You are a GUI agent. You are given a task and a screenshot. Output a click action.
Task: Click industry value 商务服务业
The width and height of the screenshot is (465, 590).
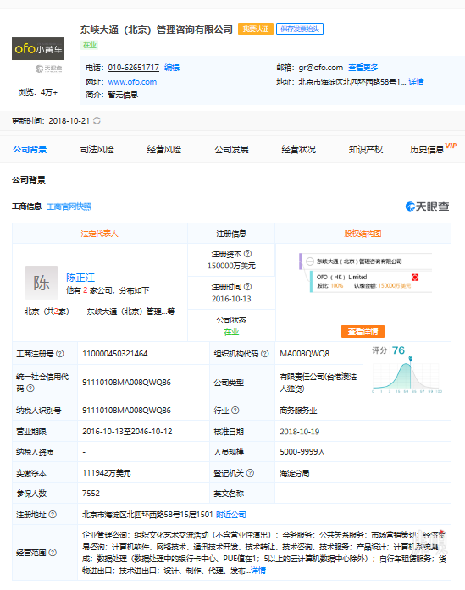[x=298, y=411]
